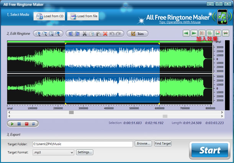Click the upper scrollbar's left arrow
Viewport: 234px width, 163px height.
[x=10, y=112]
